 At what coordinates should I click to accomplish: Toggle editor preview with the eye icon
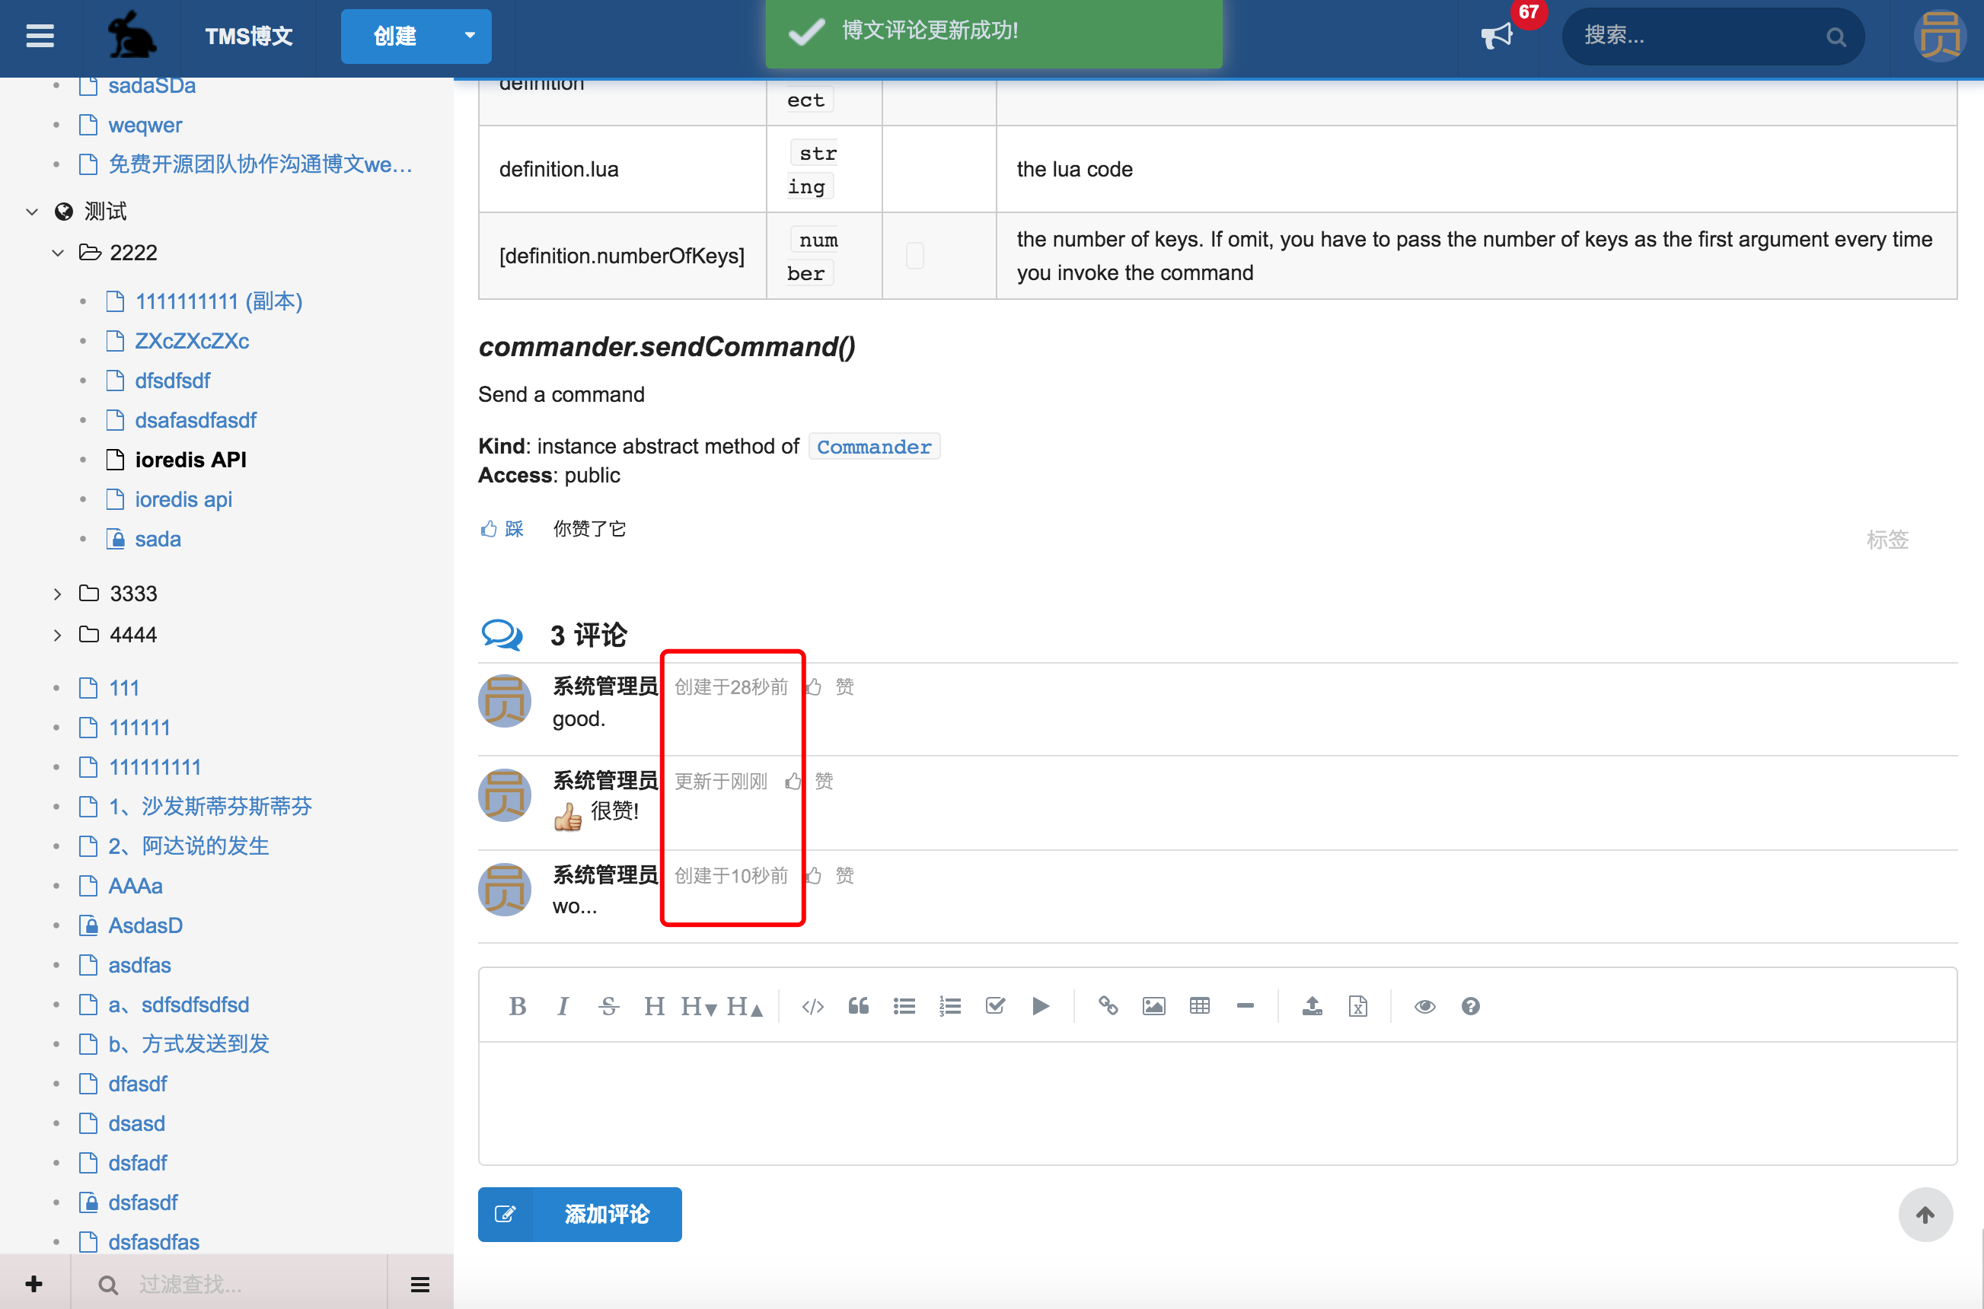[x=1425, y=1006]
